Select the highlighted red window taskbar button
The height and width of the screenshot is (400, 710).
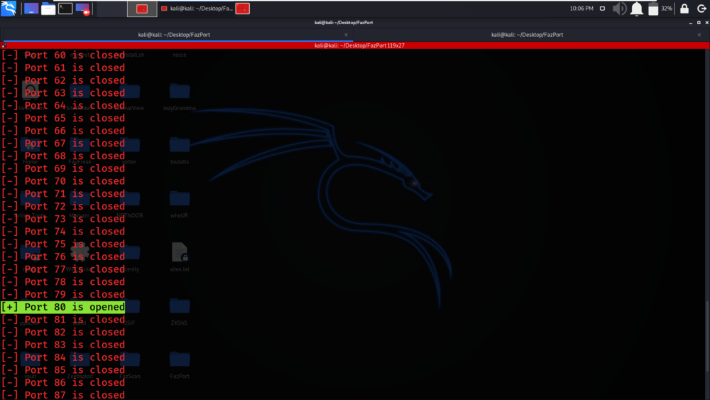(x=142, y=9)
